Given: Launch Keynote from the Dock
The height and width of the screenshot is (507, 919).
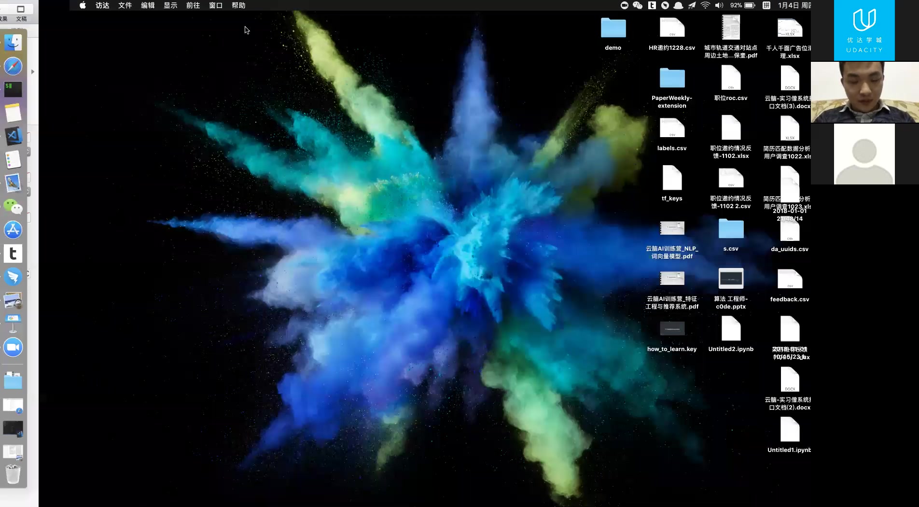Looking at the screenshot, I should [13, 324].
